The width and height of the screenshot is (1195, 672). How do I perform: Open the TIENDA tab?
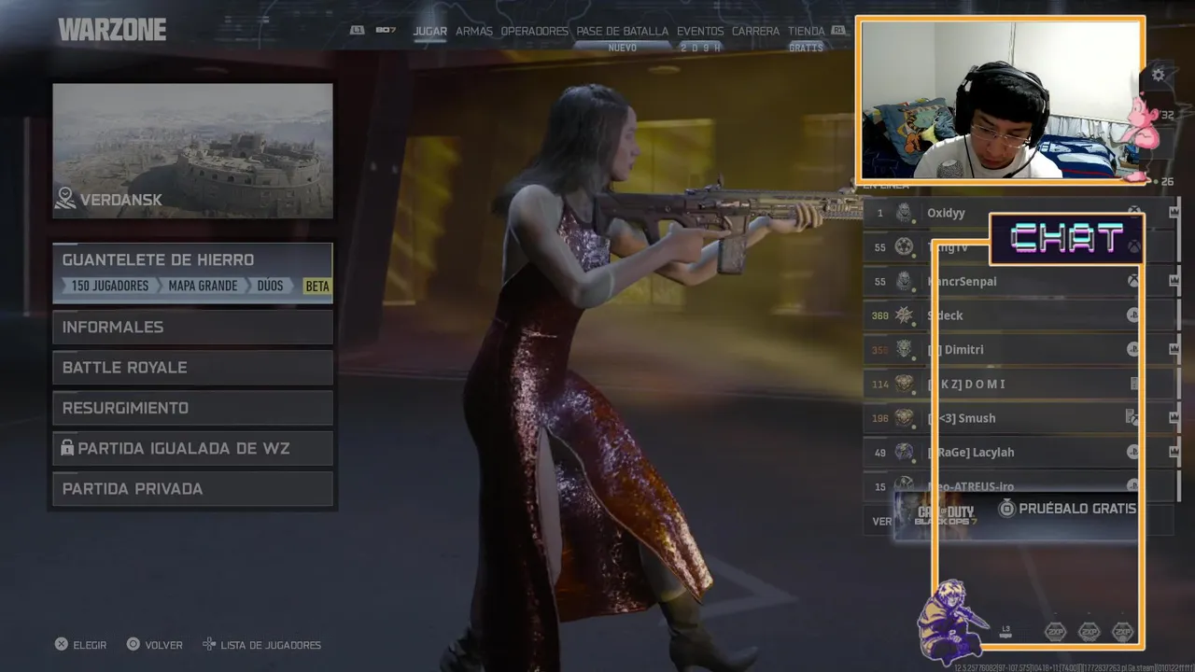tap(807, 31)
